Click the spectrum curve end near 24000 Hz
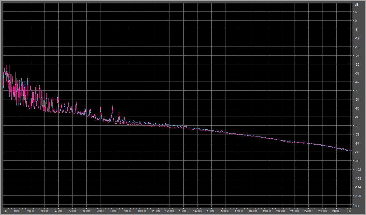Viewport: 366px width, 215px height. click(352, 151)
